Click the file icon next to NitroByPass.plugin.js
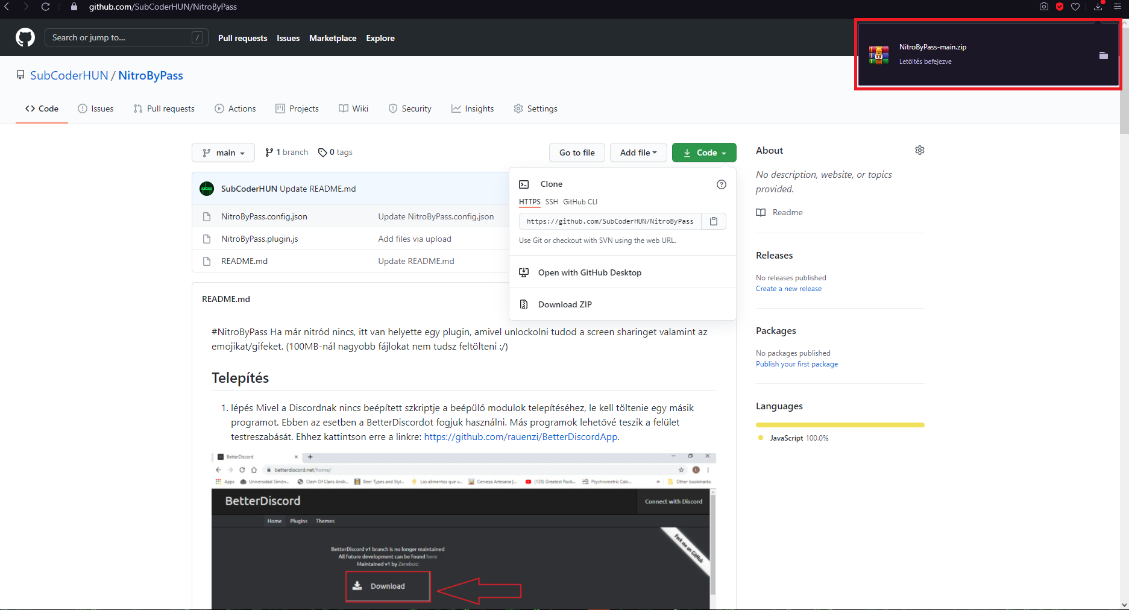This screenshot has width=1129, height=610. tap(207, 239)
